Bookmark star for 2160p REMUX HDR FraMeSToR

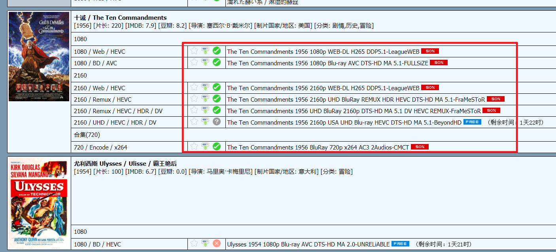194,98
